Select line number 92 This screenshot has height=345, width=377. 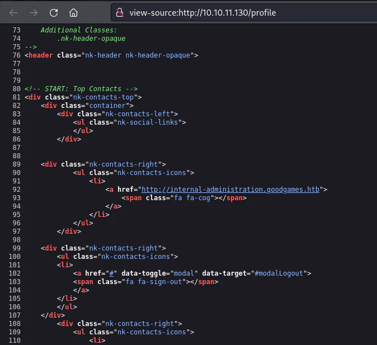pyautogui.click(x=17, y=190)
